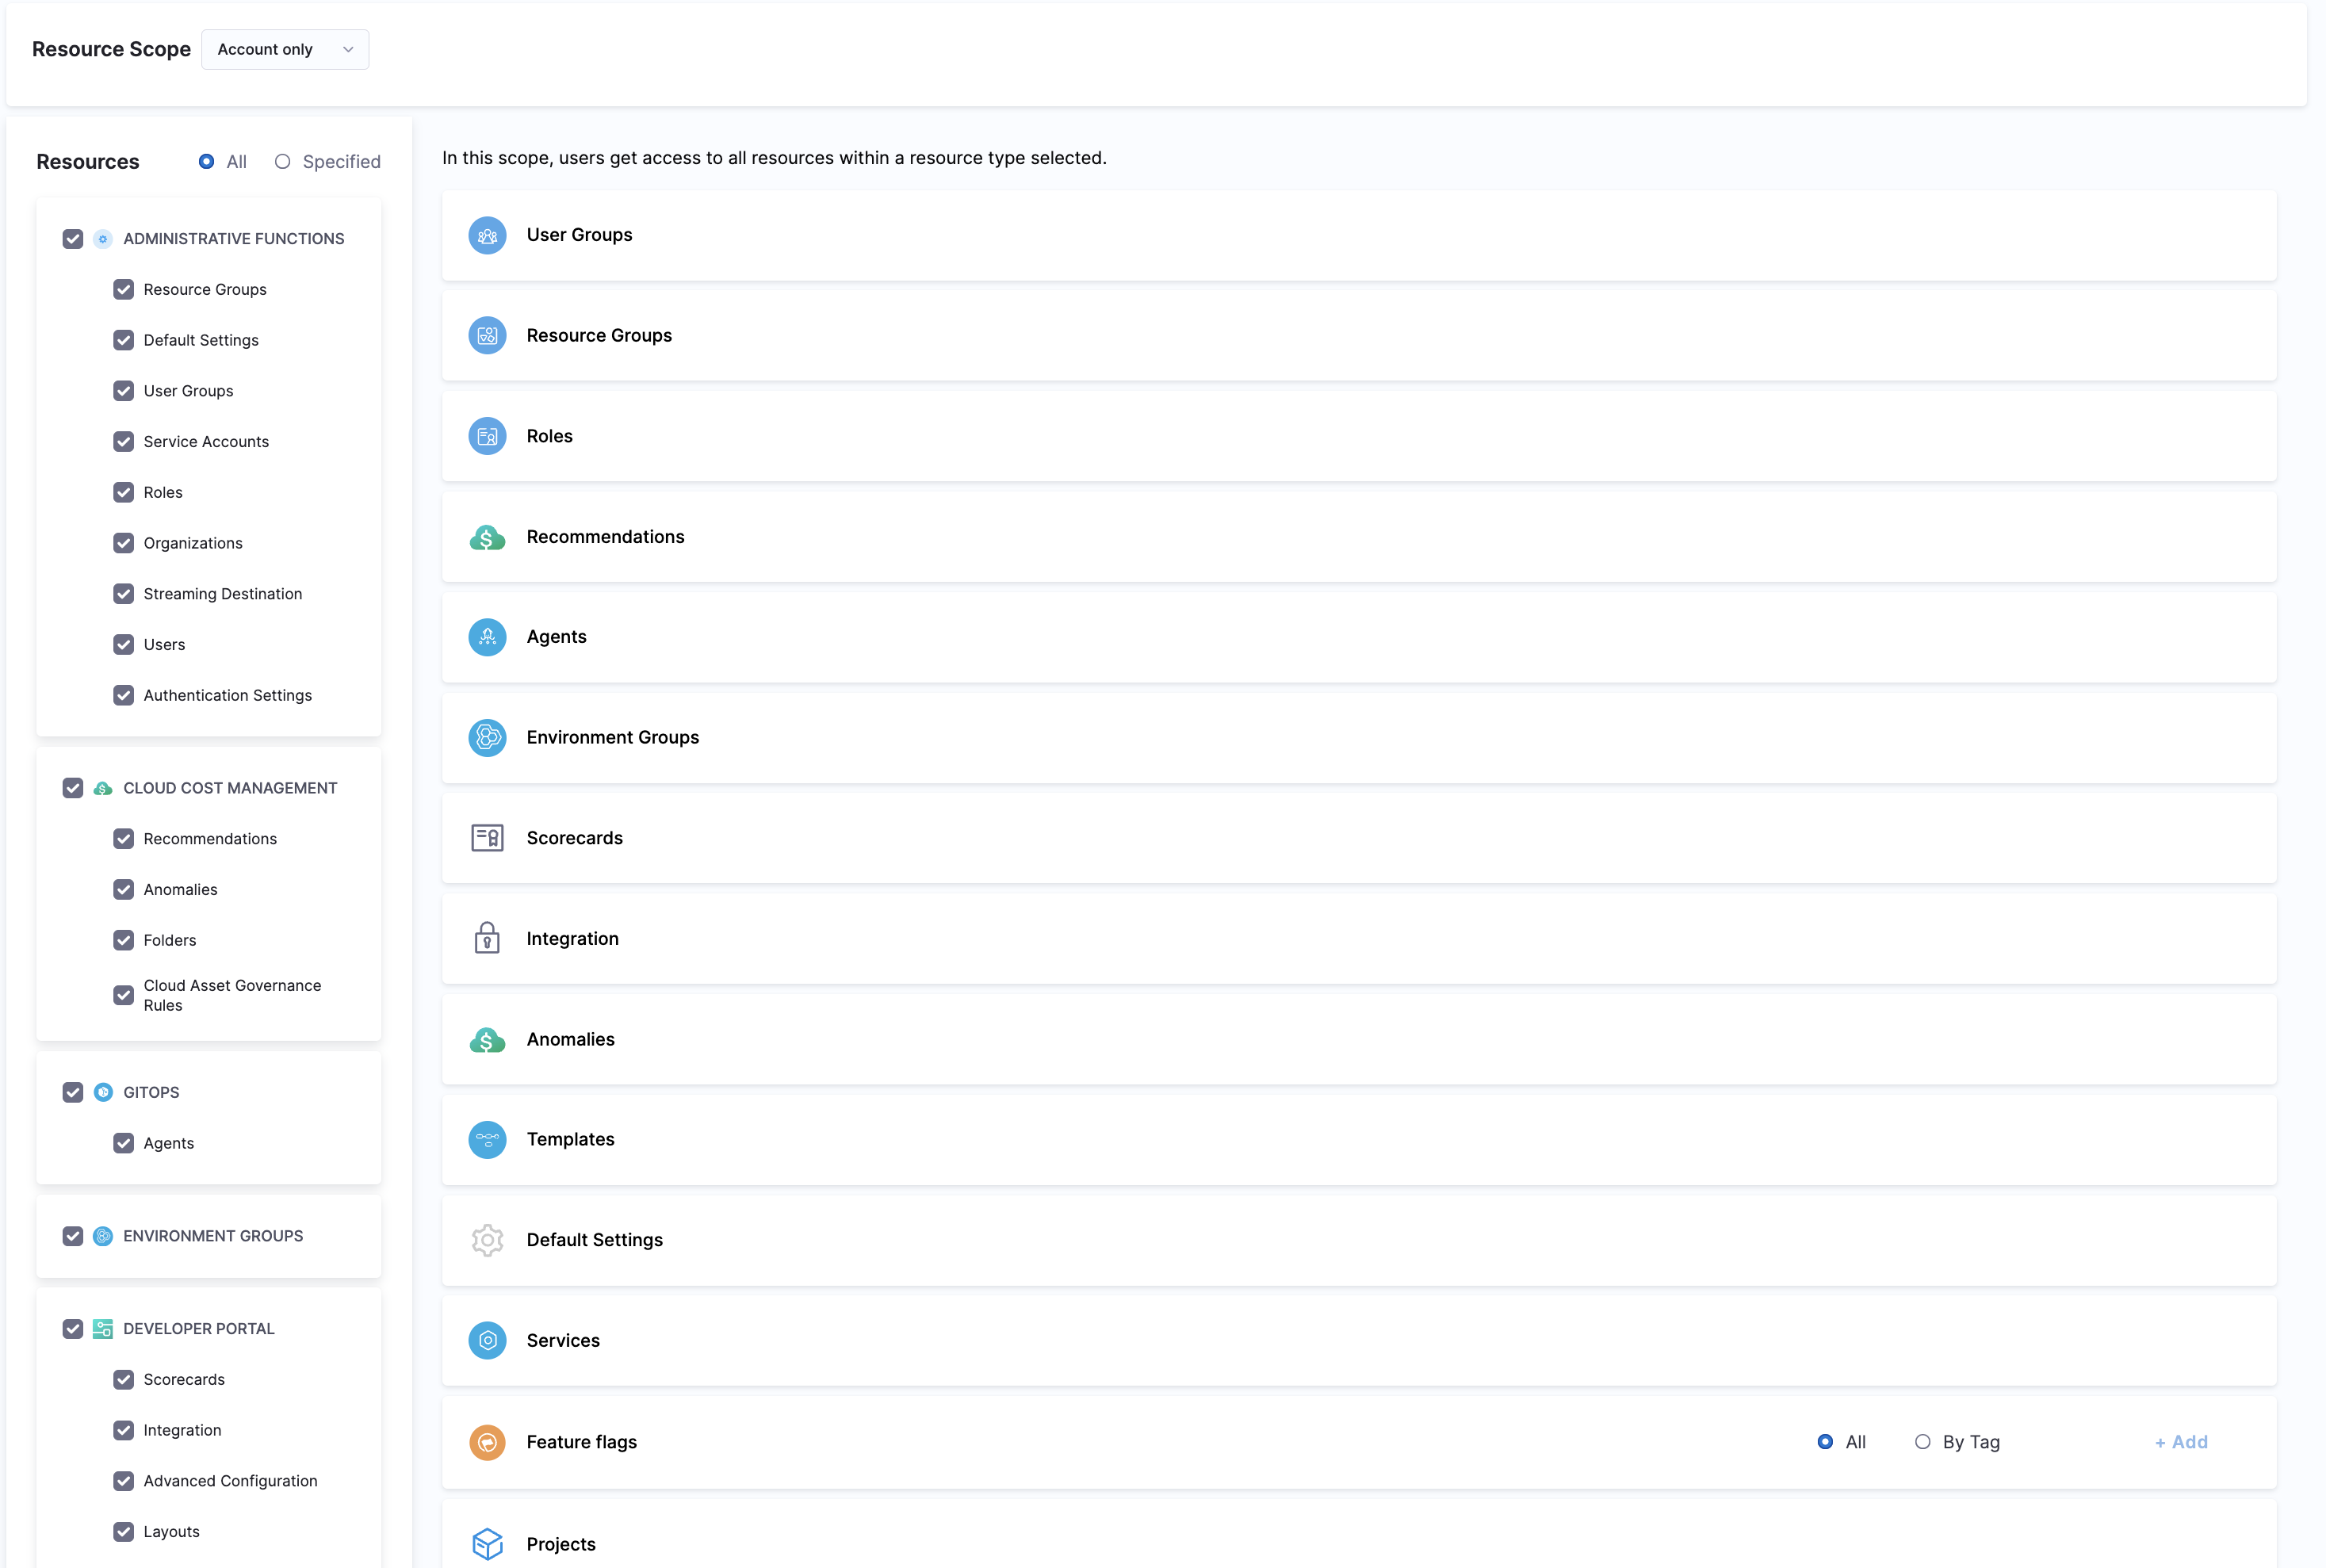Click the Integration lock icon
The image size is (2326, 1568).
487,939
